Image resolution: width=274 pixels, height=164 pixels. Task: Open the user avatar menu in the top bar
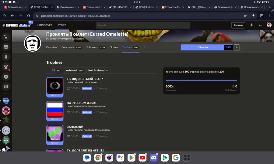[269, 25]
